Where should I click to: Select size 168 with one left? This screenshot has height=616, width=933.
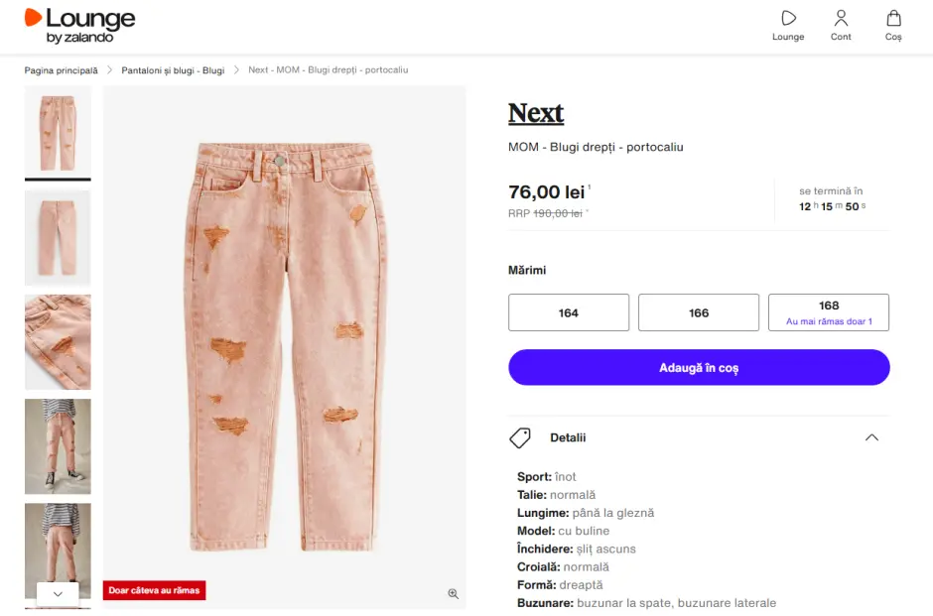click(829, 312)
